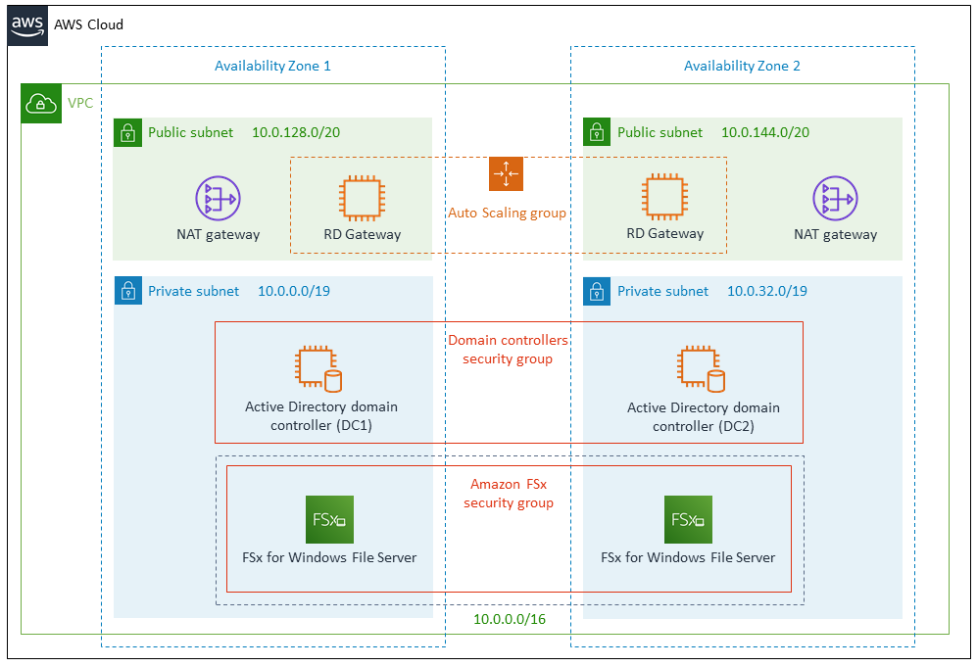Click the right FSx for Windows File Server icon
977x667 pixels.
coord(688,519)
